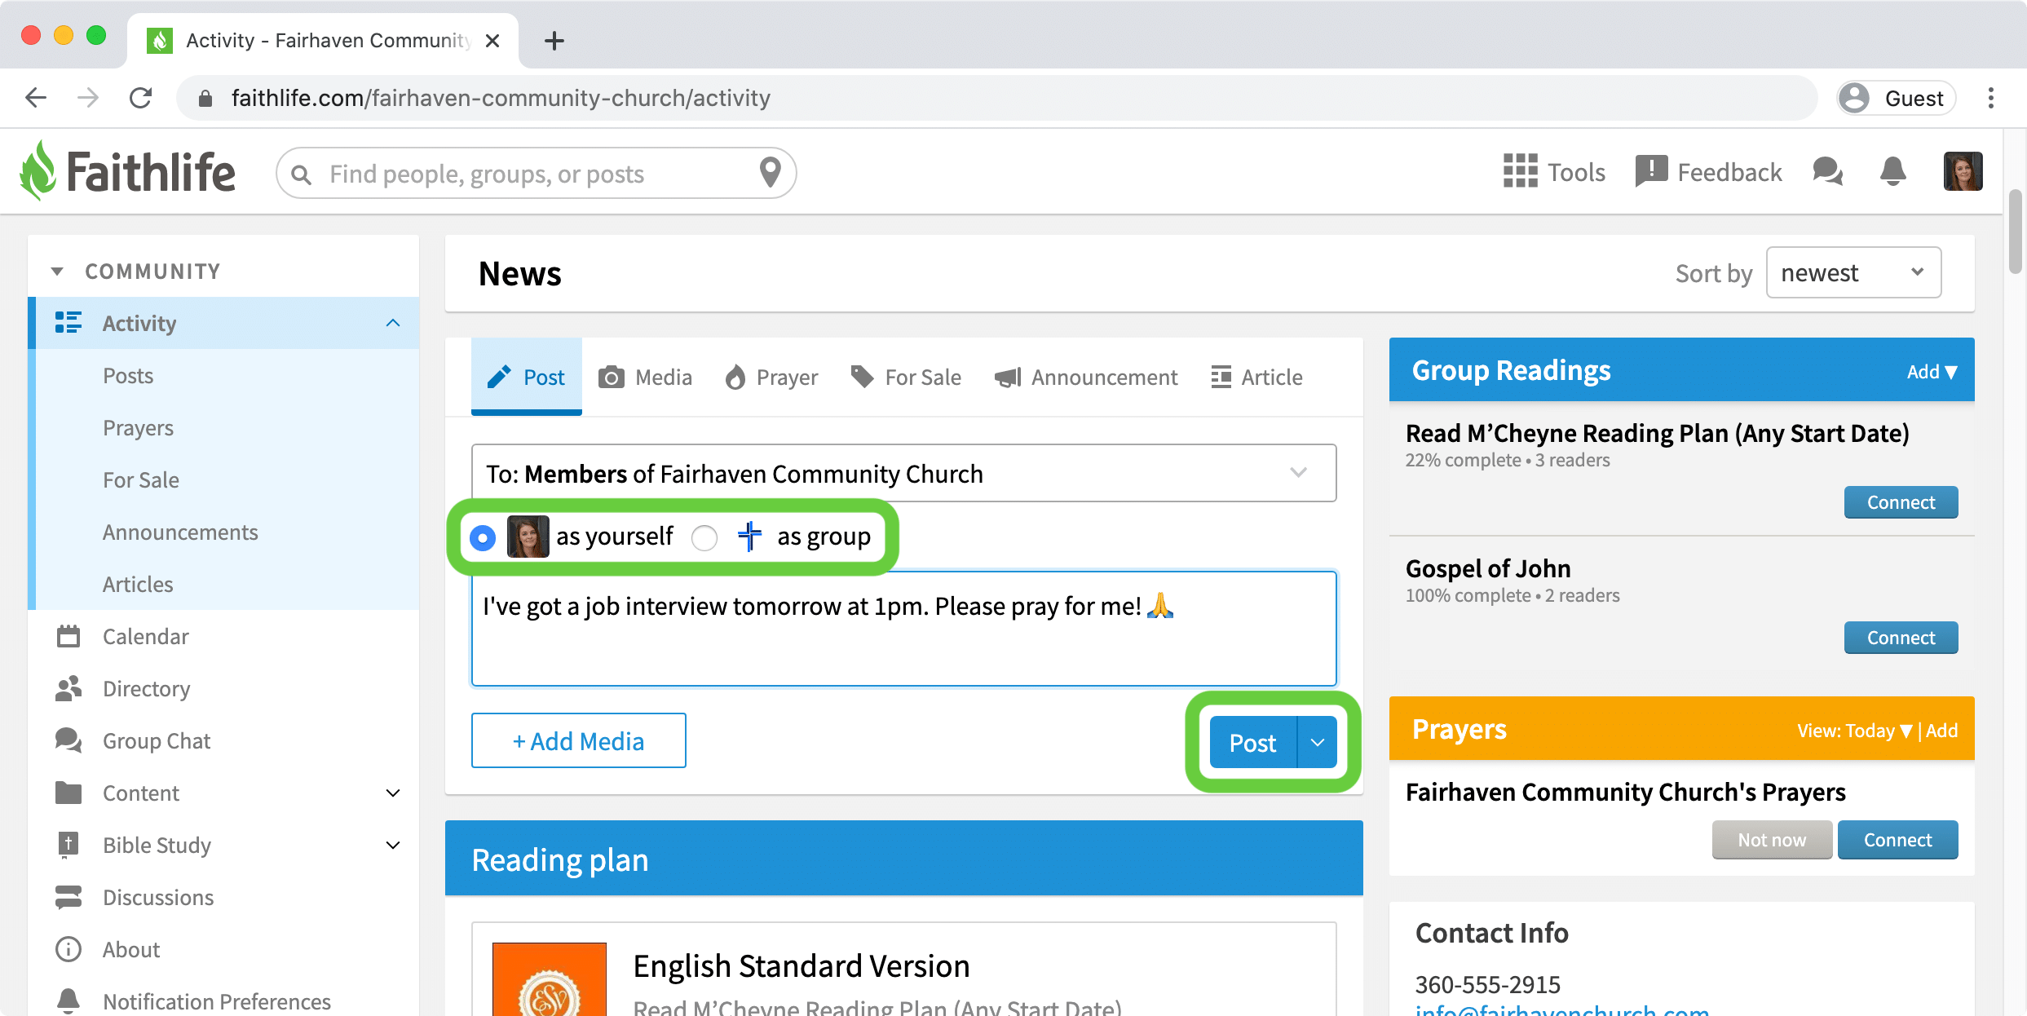This screenshot has height=1016, width=2027.
Task: Open the messages chat bubbles icon
Action: 1827,172
